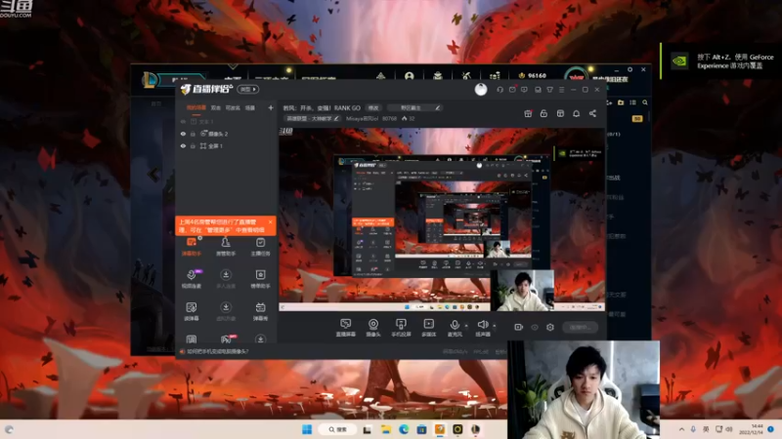Click the League client profile icon
This screenshot has width=782, height=439.
click(410, 76)
